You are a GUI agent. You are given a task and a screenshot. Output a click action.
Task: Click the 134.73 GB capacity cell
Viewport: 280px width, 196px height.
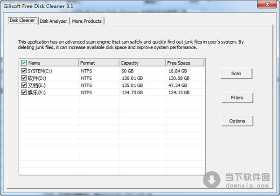[x=133, y=92]
